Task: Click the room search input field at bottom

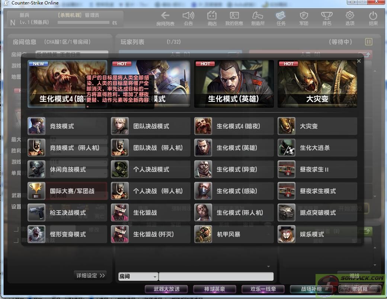Action: (x=216, y=276)
